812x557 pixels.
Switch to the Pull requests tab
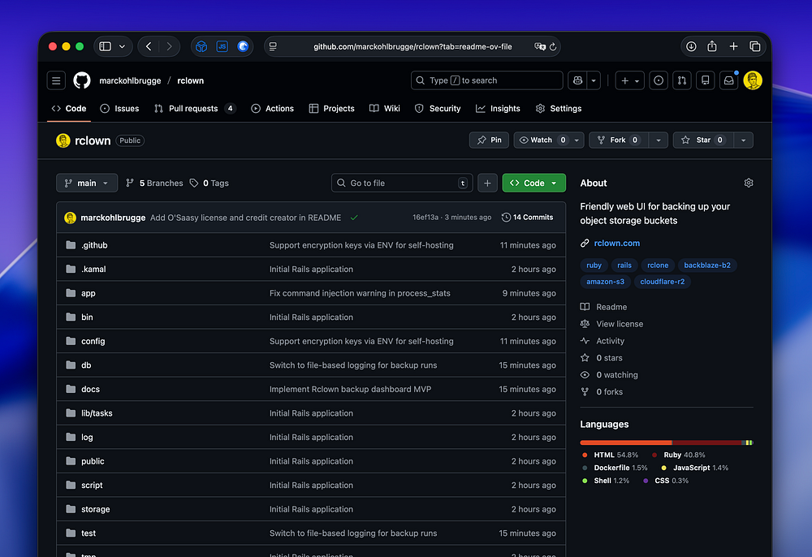click(x=193, y=109)
